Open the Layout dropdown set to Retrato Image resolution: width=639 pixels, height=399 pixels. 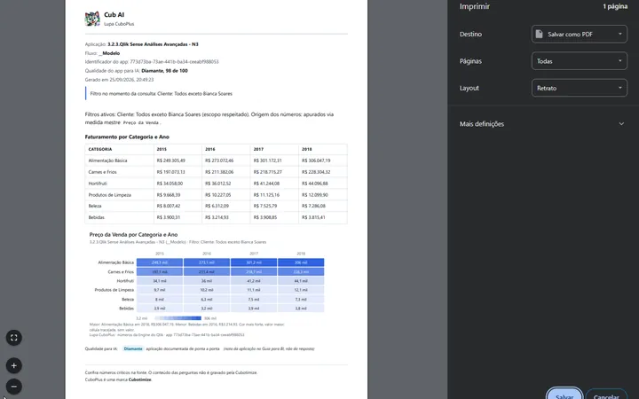pos(579,88)
